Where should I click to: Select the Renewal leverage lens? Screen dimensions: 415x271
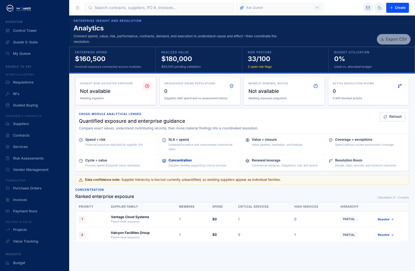284,163
